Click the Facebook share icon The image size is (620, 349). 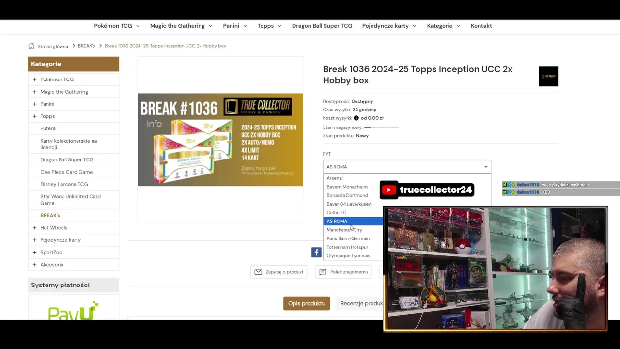point(316,252)
